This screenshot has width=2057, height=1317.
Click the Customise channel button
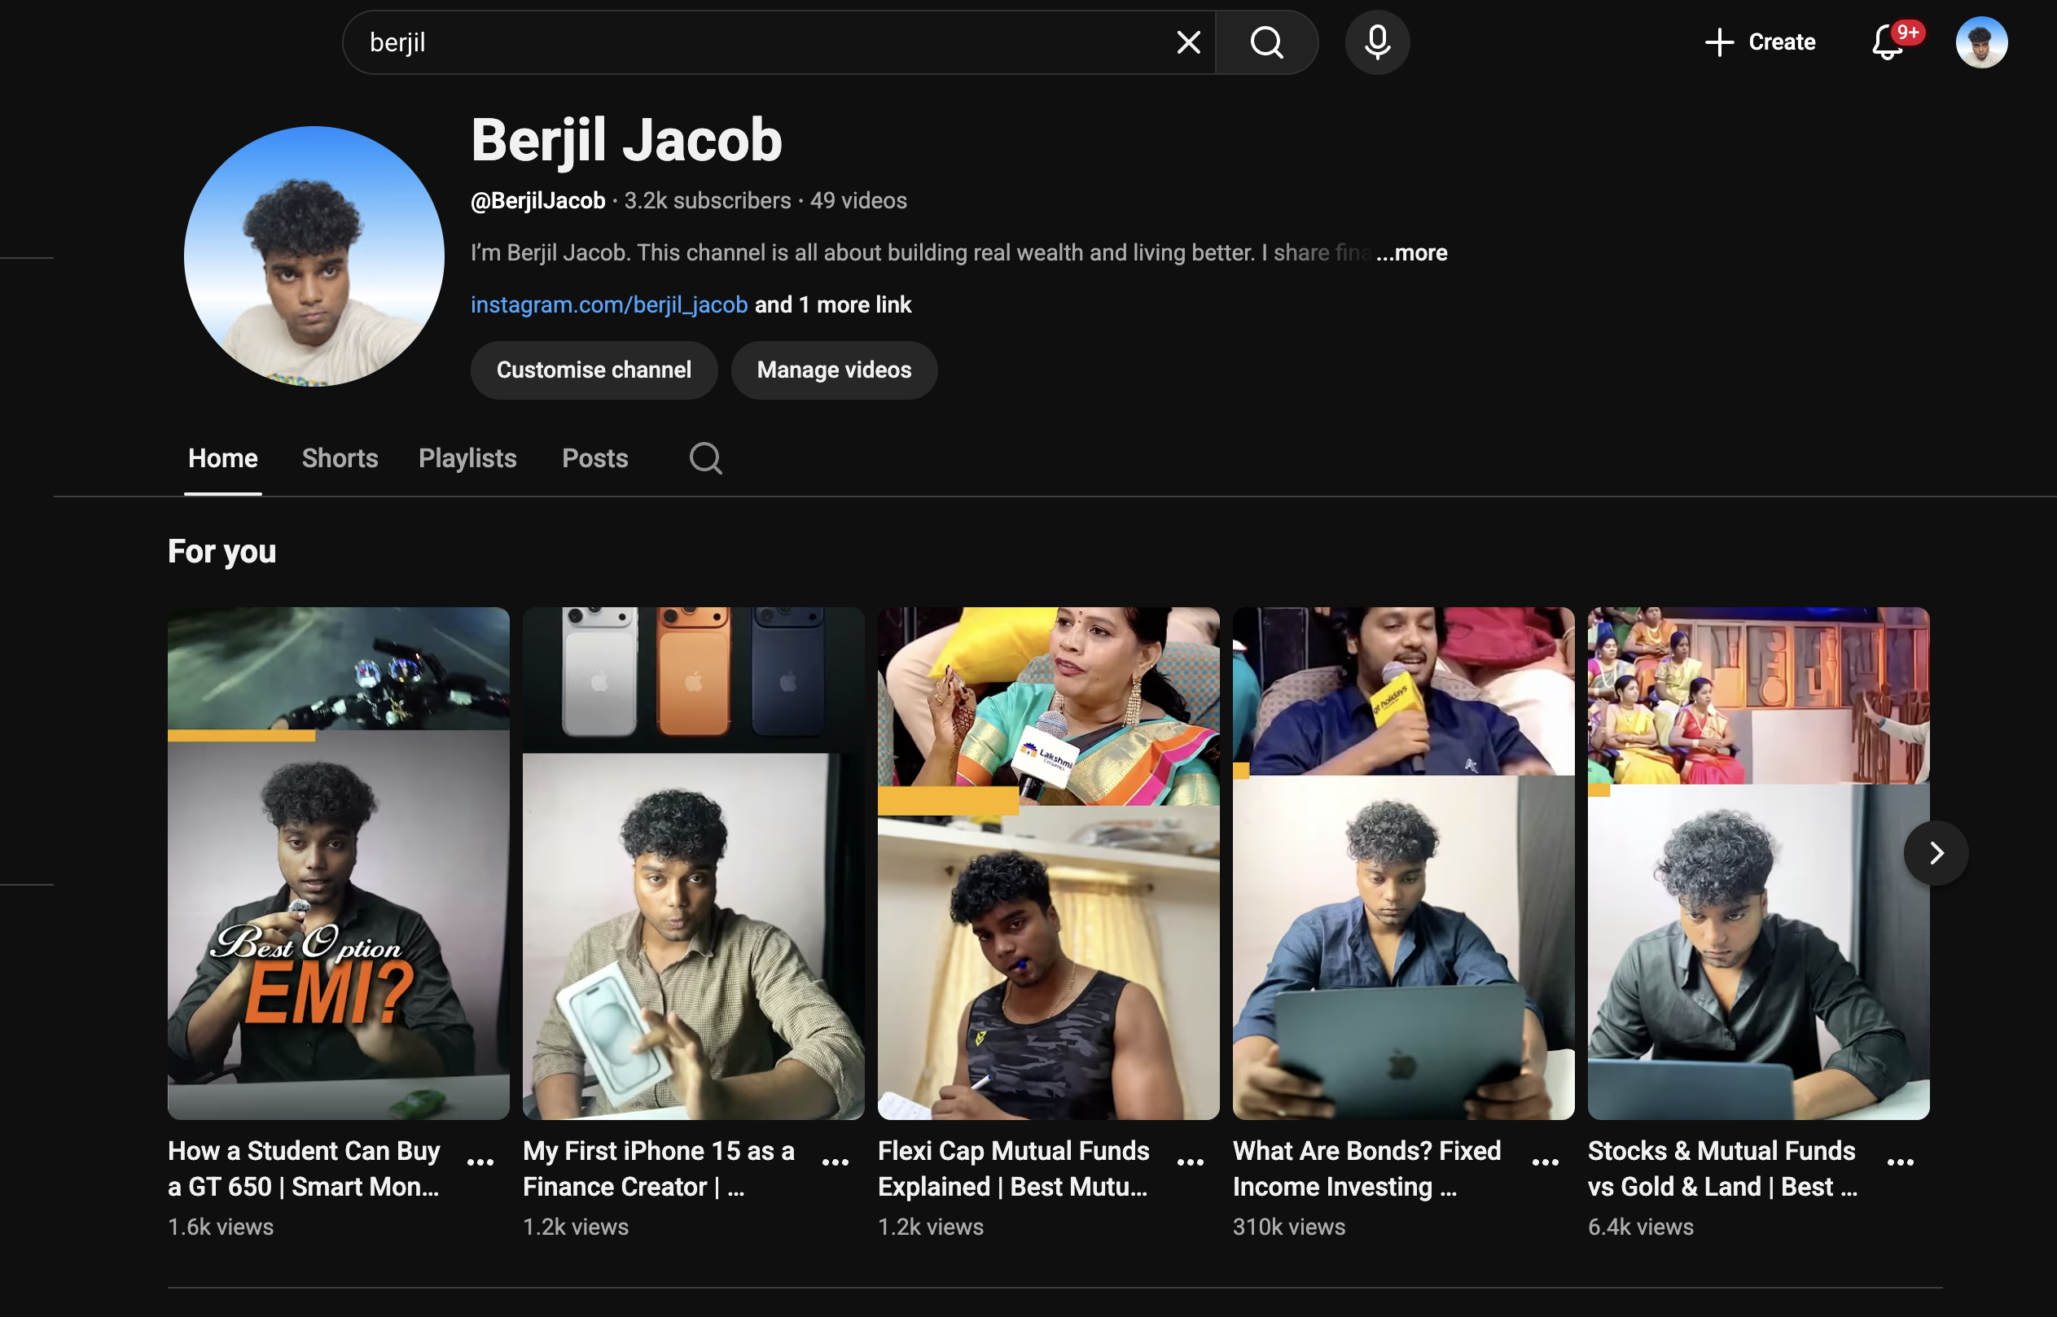click(594, 370)
